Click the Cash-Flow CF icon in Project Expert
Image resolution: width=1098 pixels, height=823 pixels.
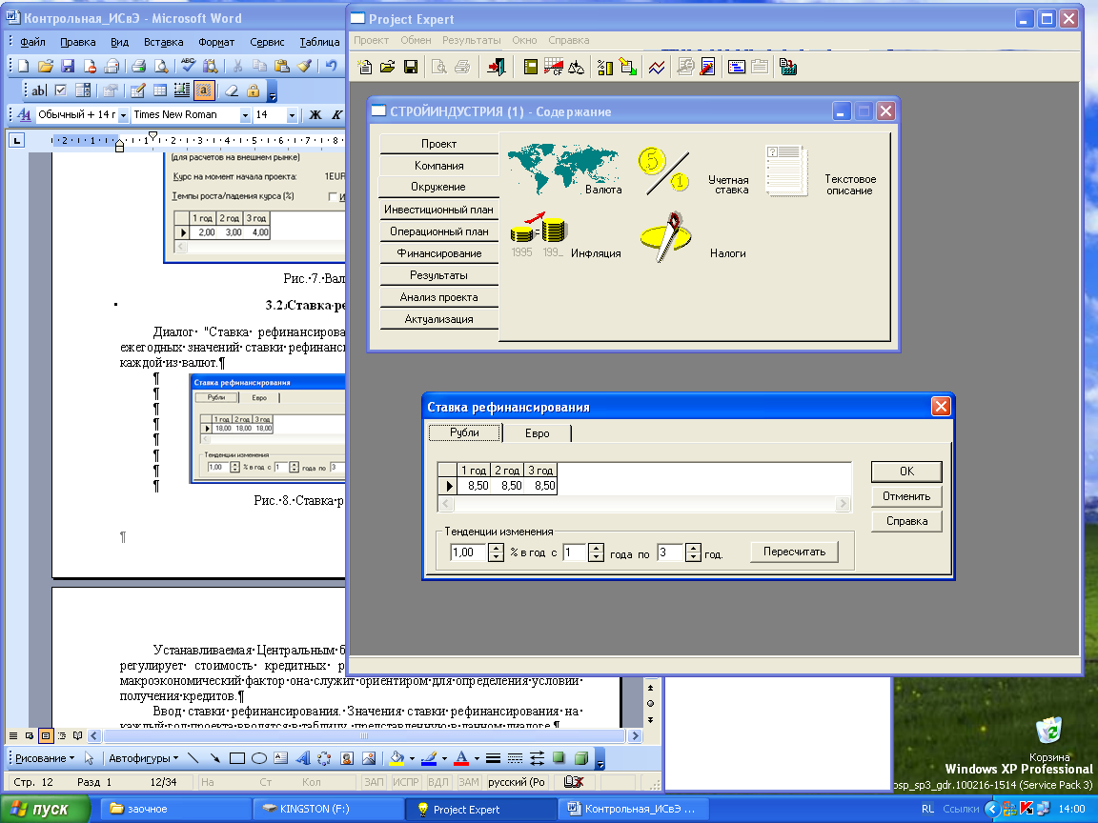point(553,68)
